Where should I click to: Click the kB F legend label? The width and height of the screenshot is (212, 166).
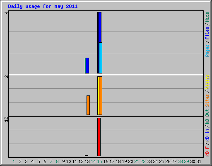207,151
